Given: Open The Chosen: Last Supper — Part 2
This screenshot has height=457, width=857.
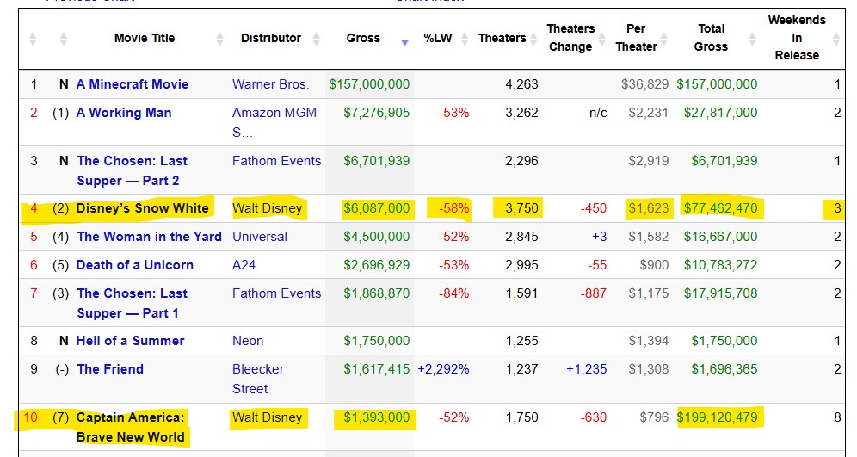Looking at the screenshot, I should pos(132,170).
